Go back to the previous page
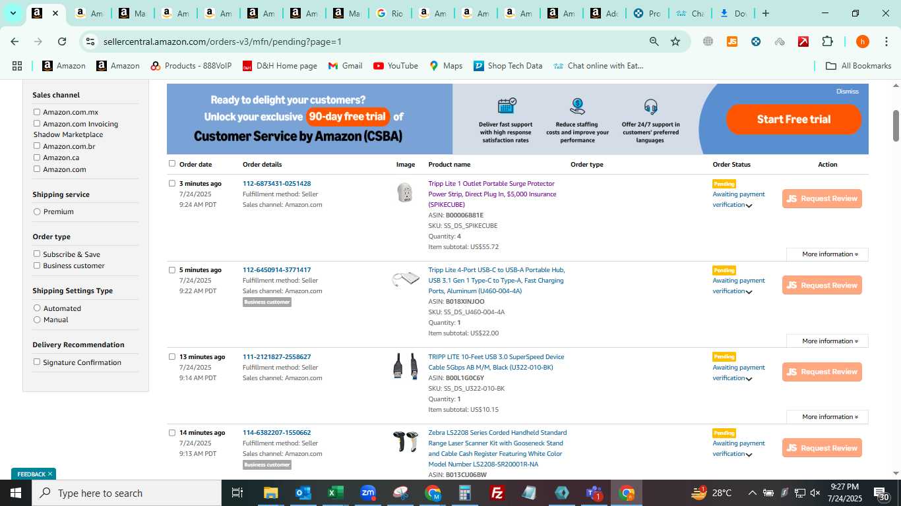 pos(15,42)
